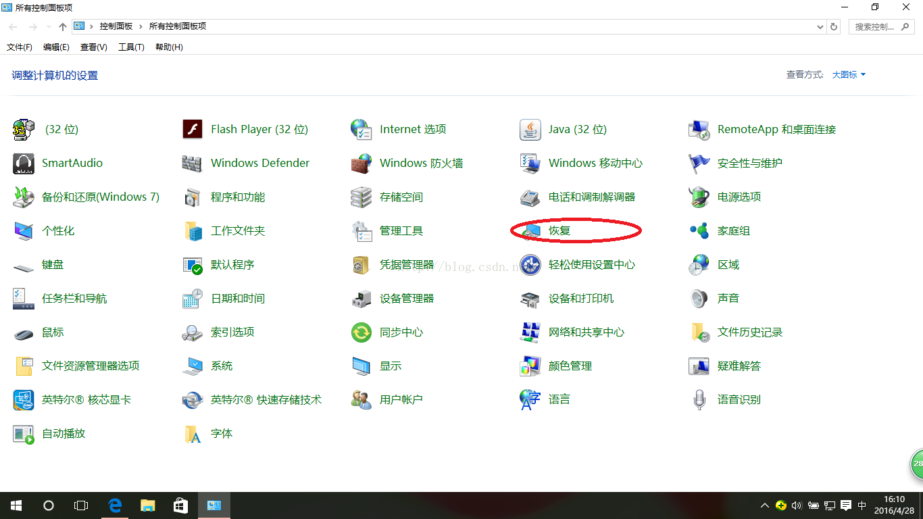923x519 pixels.
Task: Open the 轻松使用设置中心 icon
Action: tap(530, 264)
